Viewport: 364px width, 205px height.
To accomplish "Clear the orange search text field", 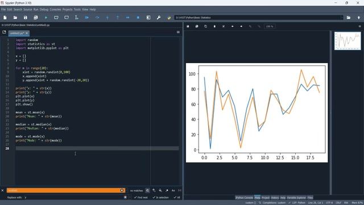I will [x=122, y=190].
